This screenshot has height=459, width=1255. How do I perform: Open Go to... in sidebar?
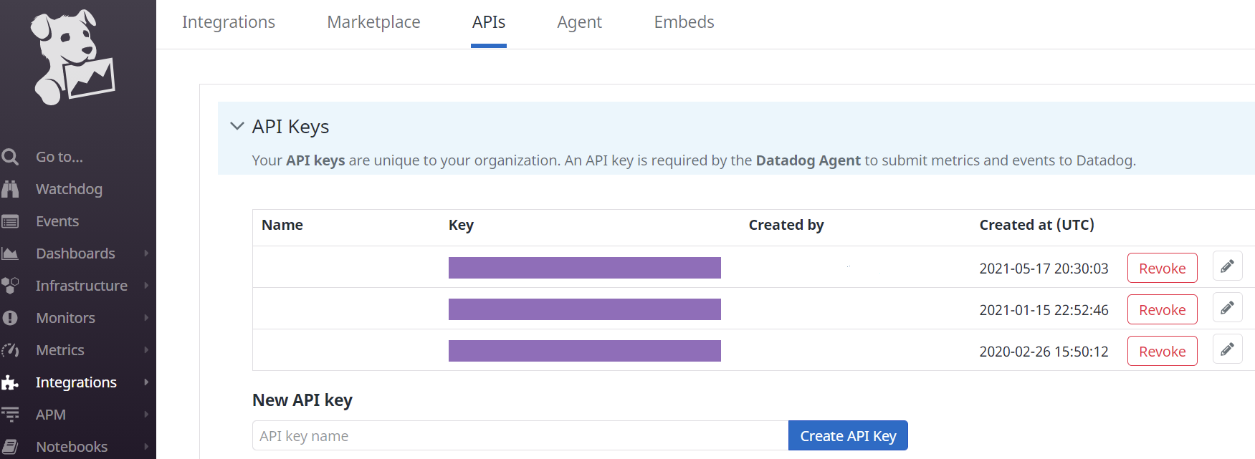[x=59, y=157]
